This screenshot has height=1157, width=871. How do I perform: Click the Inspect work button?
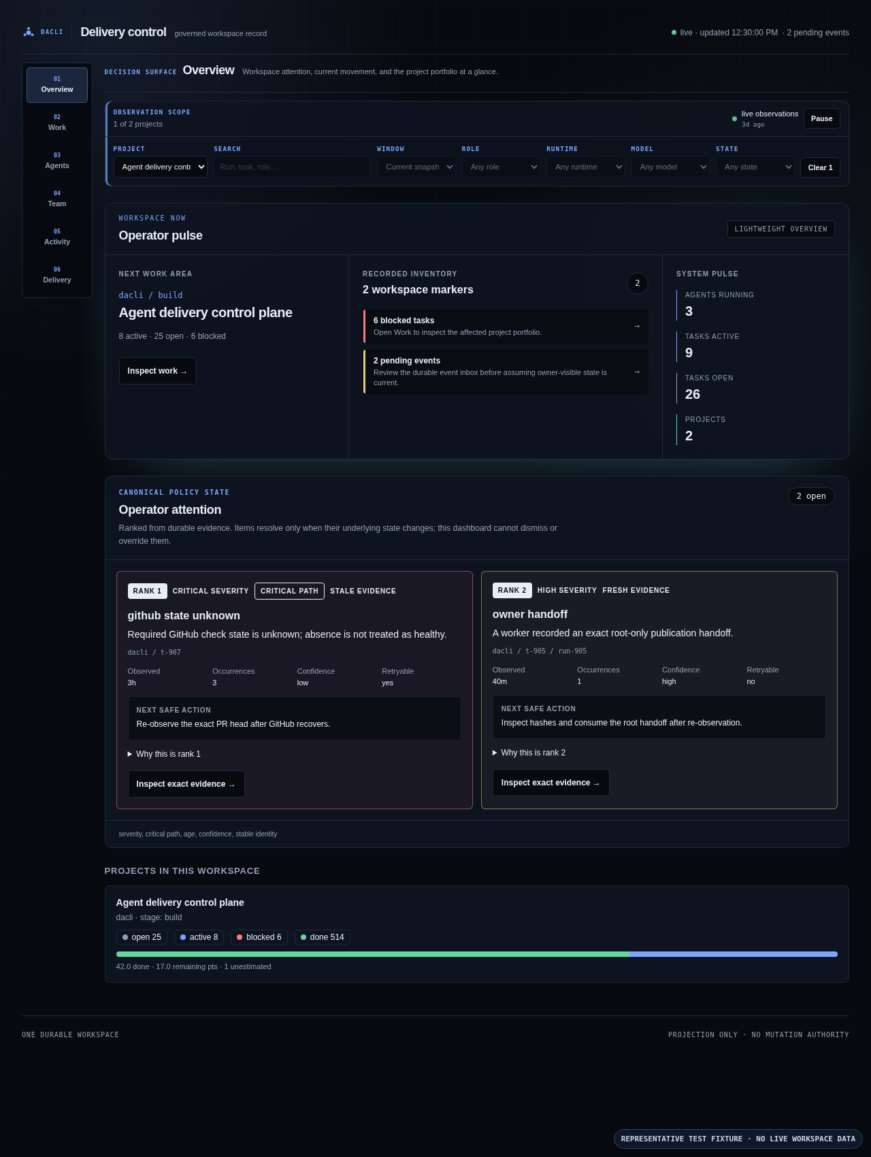(x=158, y=371)
